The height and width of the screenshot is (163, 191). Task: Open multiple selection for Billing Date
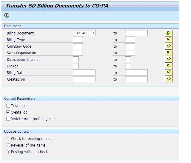pos(169,73)
